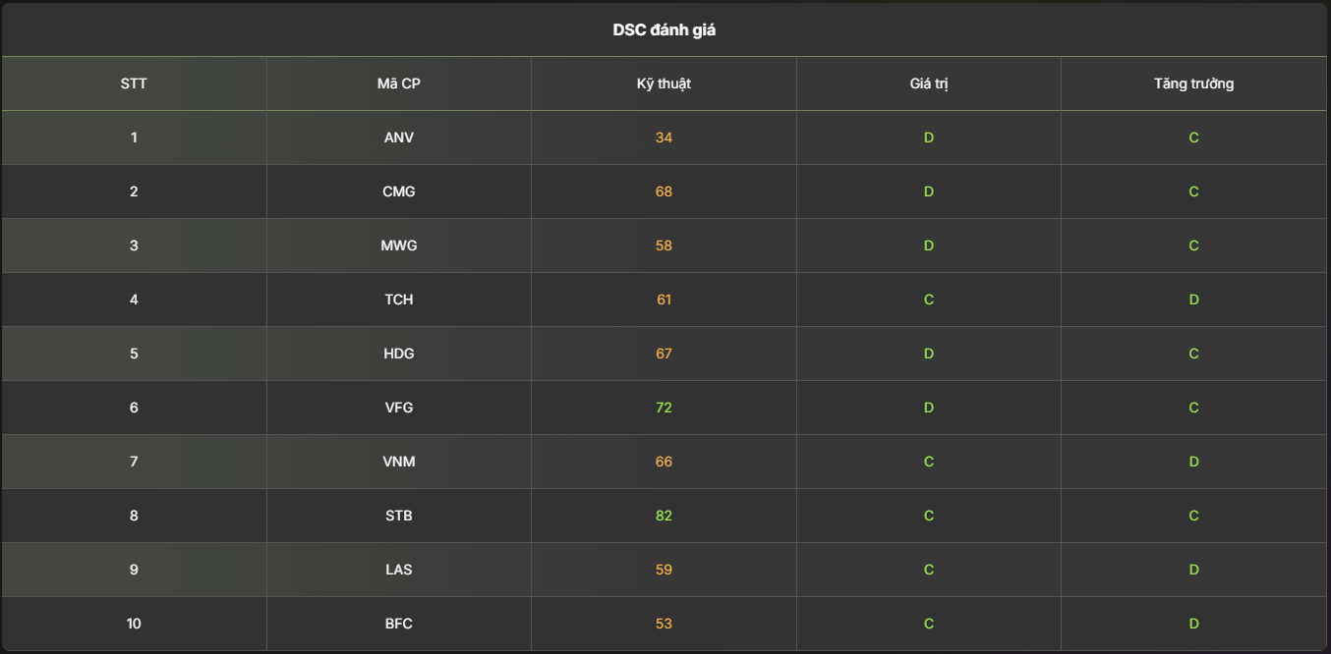Click the VNM stock code
The width and height of the screenshot is (1331, 654).
point(398,462)
